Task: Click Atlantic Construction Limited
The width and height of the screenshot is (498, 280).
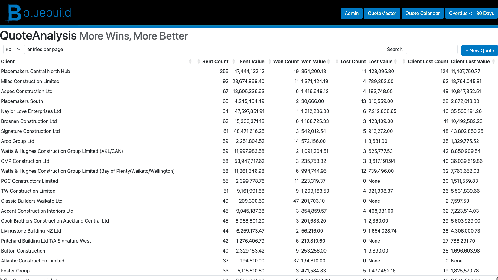Action: pos(33,261)
